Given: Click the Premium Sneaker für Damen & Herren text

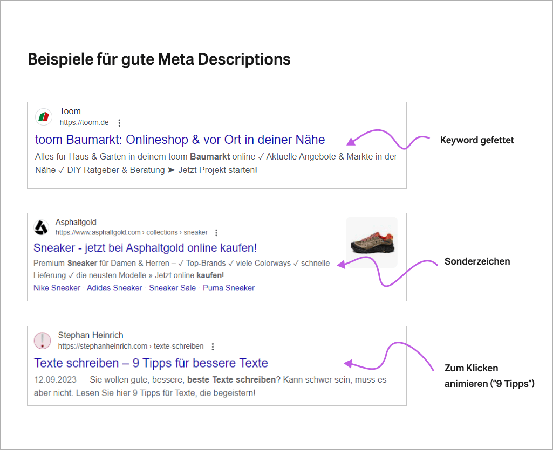Looking at the screenshot, I should click(x=101, y=263).
